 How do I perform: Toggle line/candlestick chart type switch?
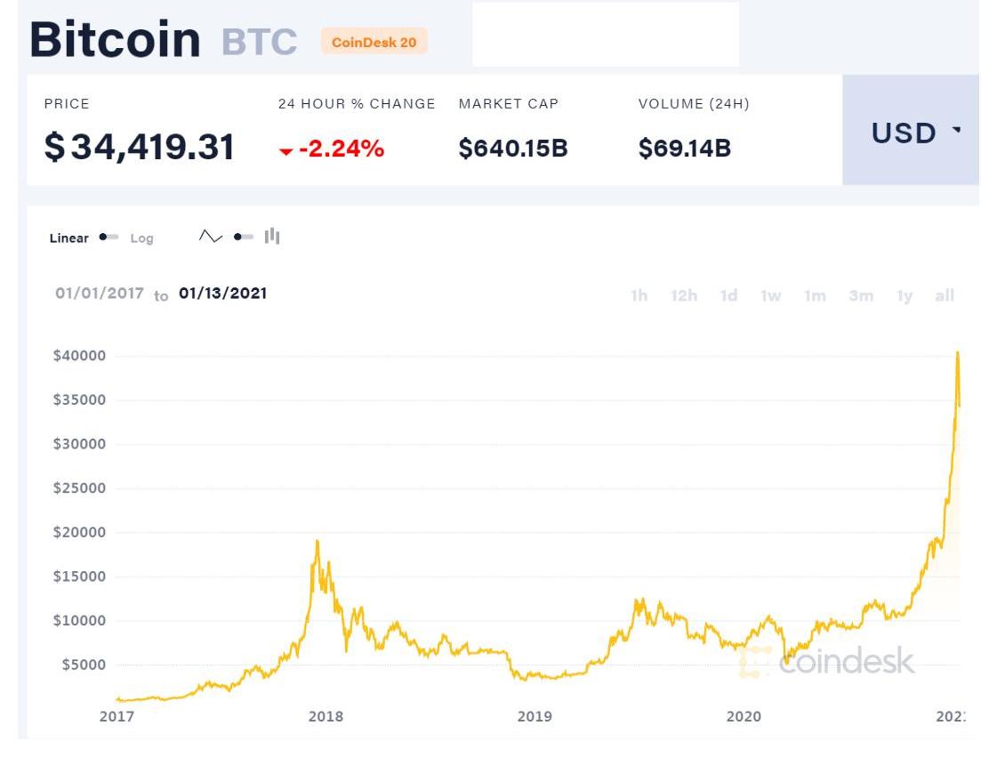[x=244, y=237]
